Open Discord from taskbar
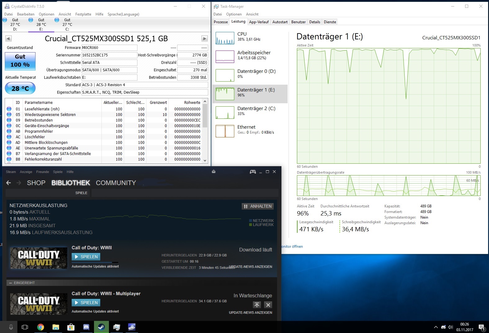The height and width of the screenshot is (333, 489). [86, 327]
